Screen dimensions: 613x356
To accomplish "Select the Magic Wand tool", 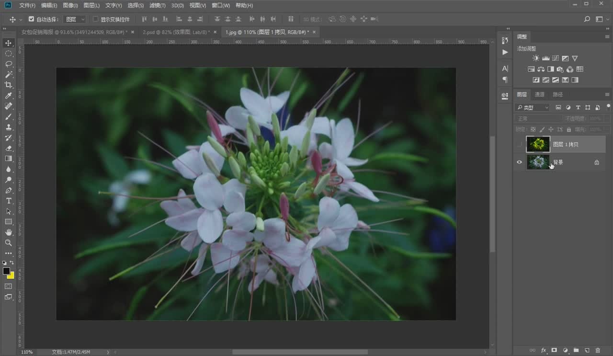I will click(x=9, y=75).
